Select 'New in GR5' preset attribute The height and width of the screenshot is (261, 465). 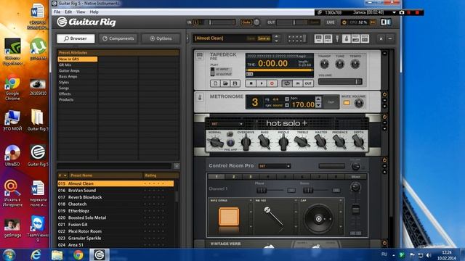click(78, 59)
